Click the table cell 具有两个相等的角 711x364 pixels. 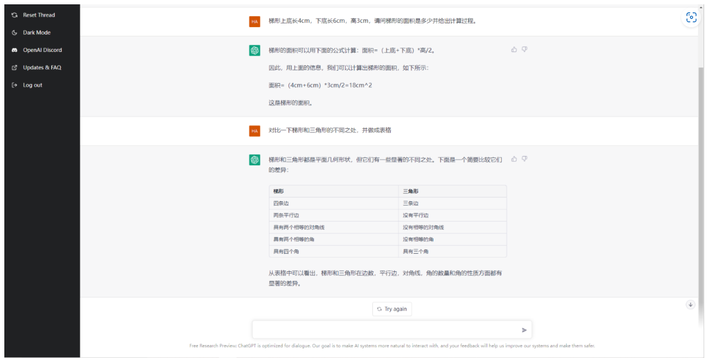(x=334, y=240)
